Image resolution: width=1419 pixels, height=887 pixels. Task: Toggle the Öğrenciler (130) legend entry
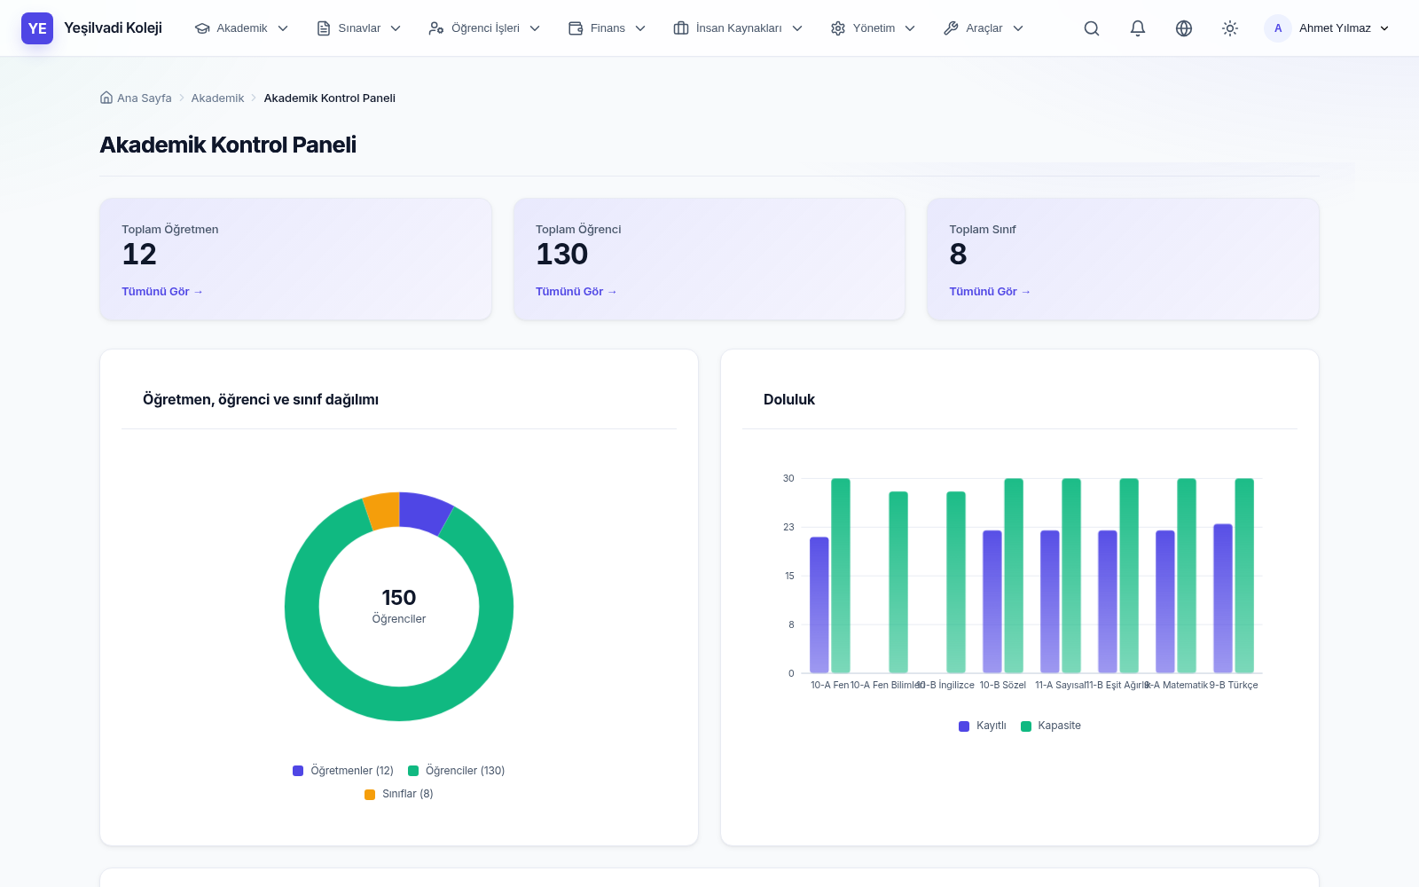tap(457, 771)
